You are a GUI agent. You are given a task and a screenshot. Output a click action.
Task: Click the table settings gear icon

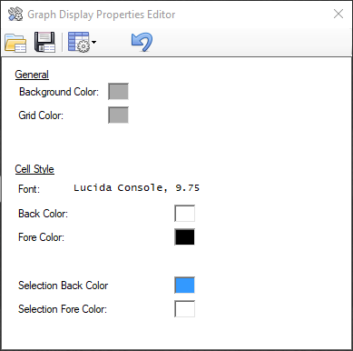point(79,42)
